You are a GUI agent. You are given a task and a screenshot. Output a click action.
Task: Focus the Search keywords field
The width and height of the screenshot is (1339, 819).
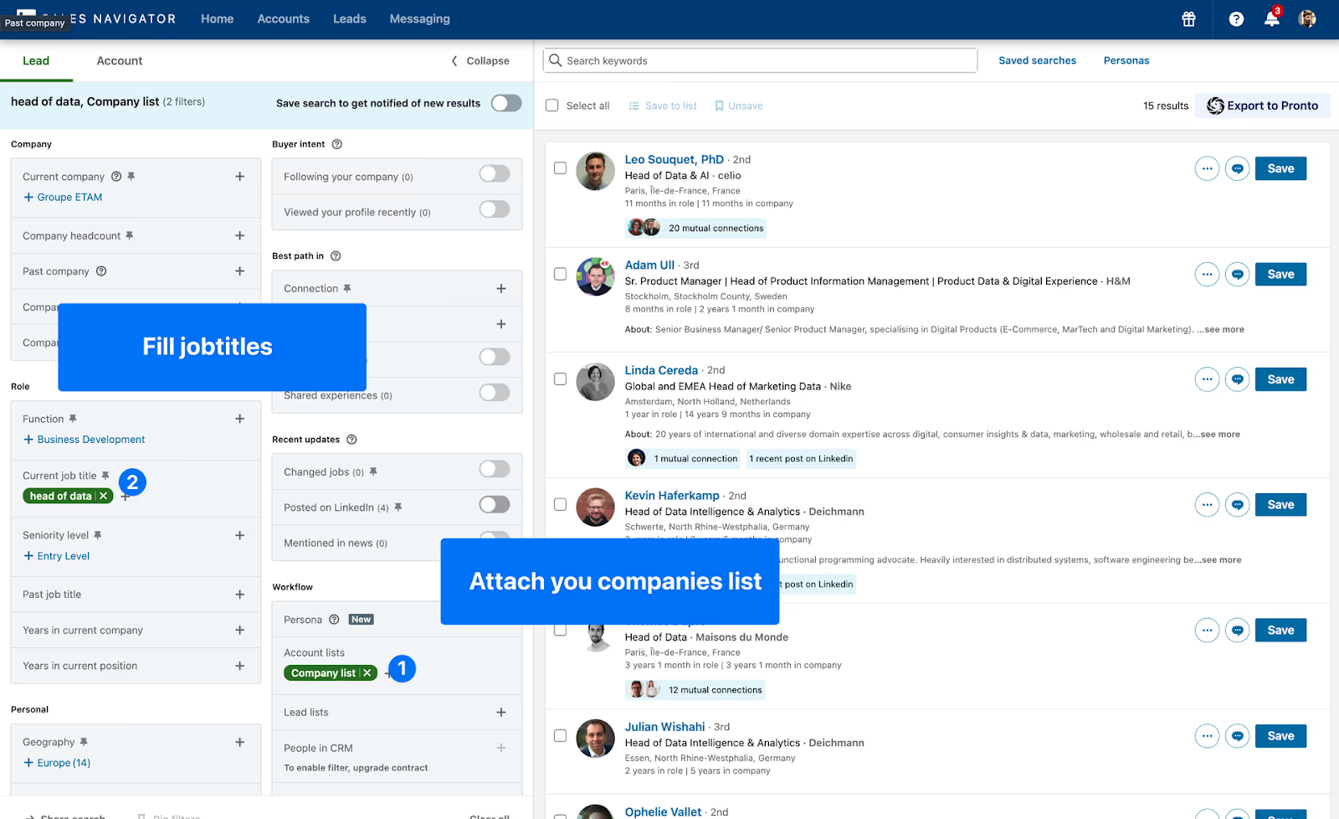click(x=760, y=60)
